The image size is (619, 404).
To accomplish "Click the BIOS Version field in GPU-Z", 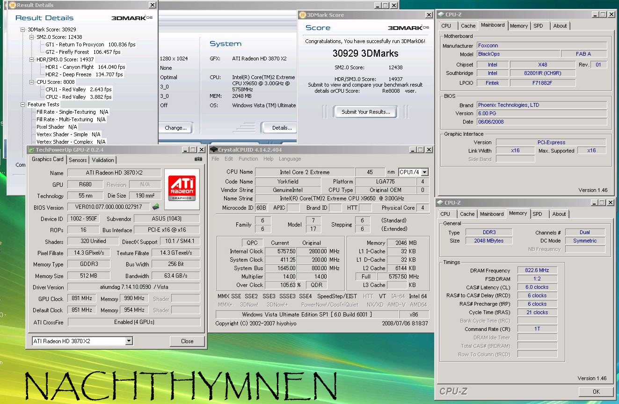I will tap(109, 207).
